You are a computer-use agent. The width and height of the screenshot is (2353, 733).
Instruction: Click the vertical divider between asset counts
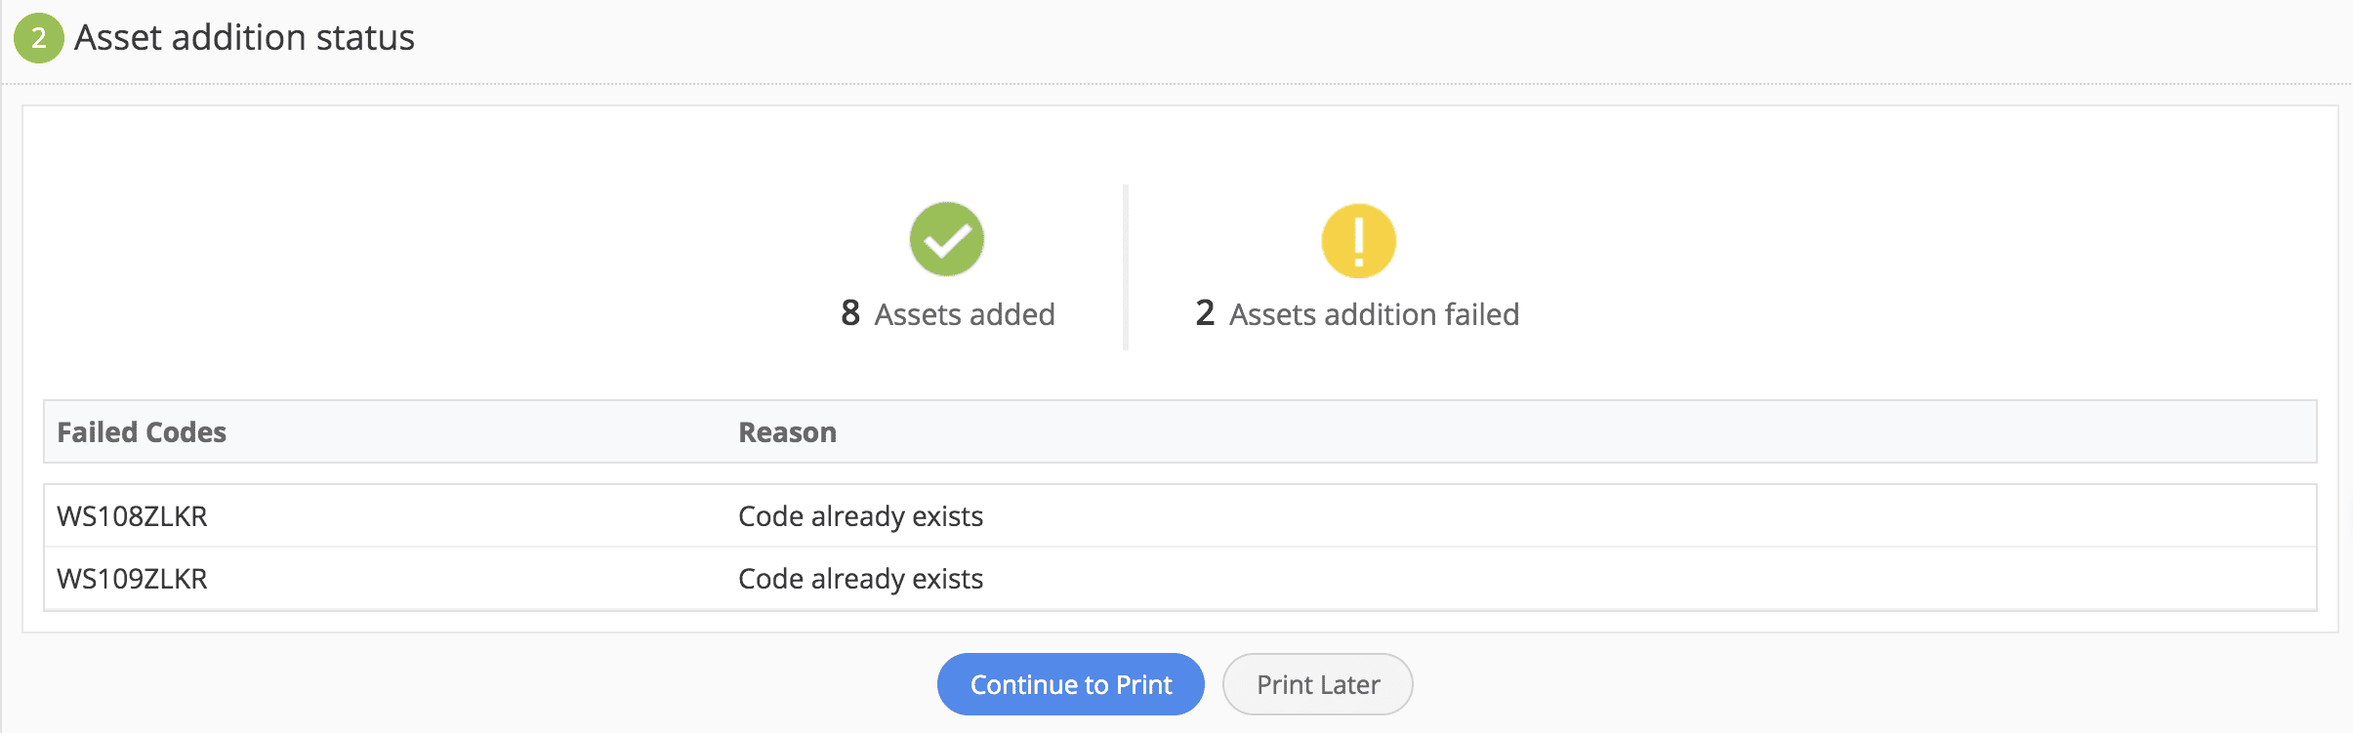point(1126,266)
